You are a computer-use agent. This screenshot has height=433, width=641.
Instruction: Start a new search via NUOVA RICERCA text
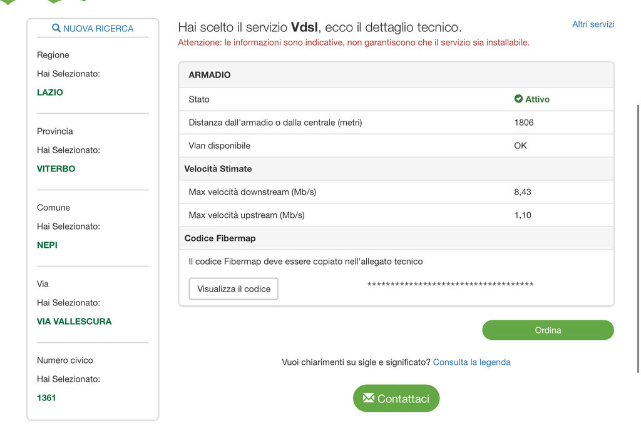[98, 28]
